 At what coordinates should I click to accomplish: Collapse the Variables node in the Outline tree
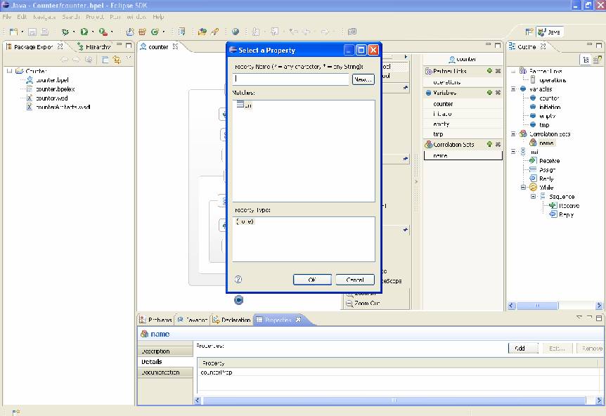514,89
